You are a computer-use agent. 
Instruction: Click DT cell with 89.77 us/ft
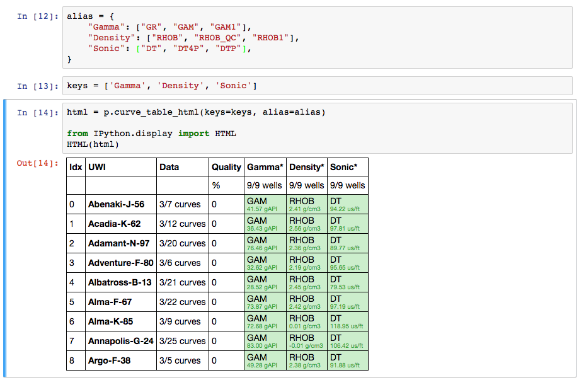(348, 243)
